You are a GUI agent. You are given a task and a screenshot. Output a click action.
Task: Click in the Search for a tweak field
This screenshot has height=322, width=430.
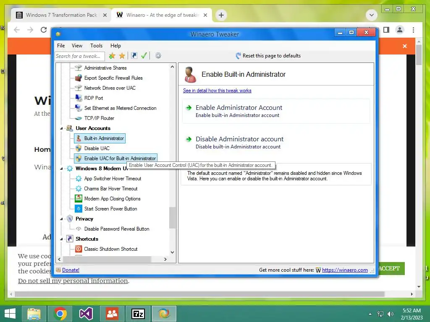point(79,56)
